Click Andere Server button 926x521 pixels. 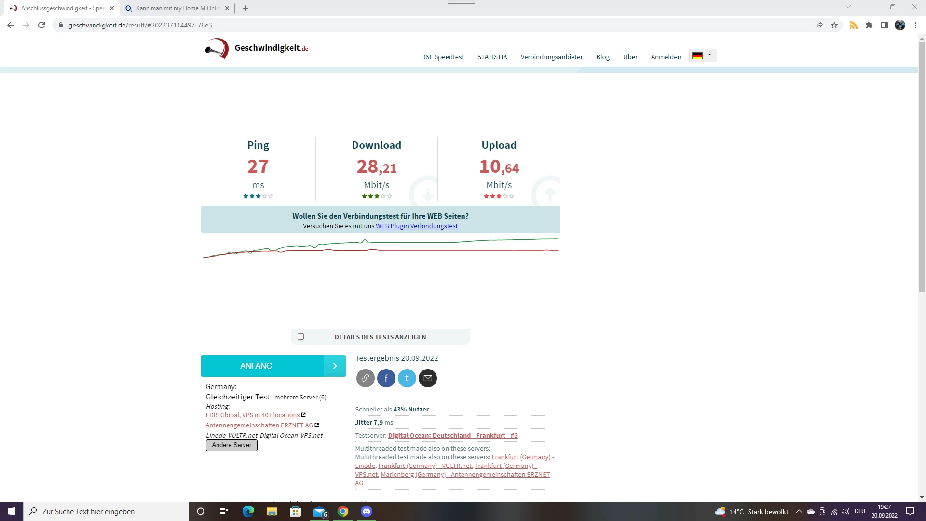(231, 445)
